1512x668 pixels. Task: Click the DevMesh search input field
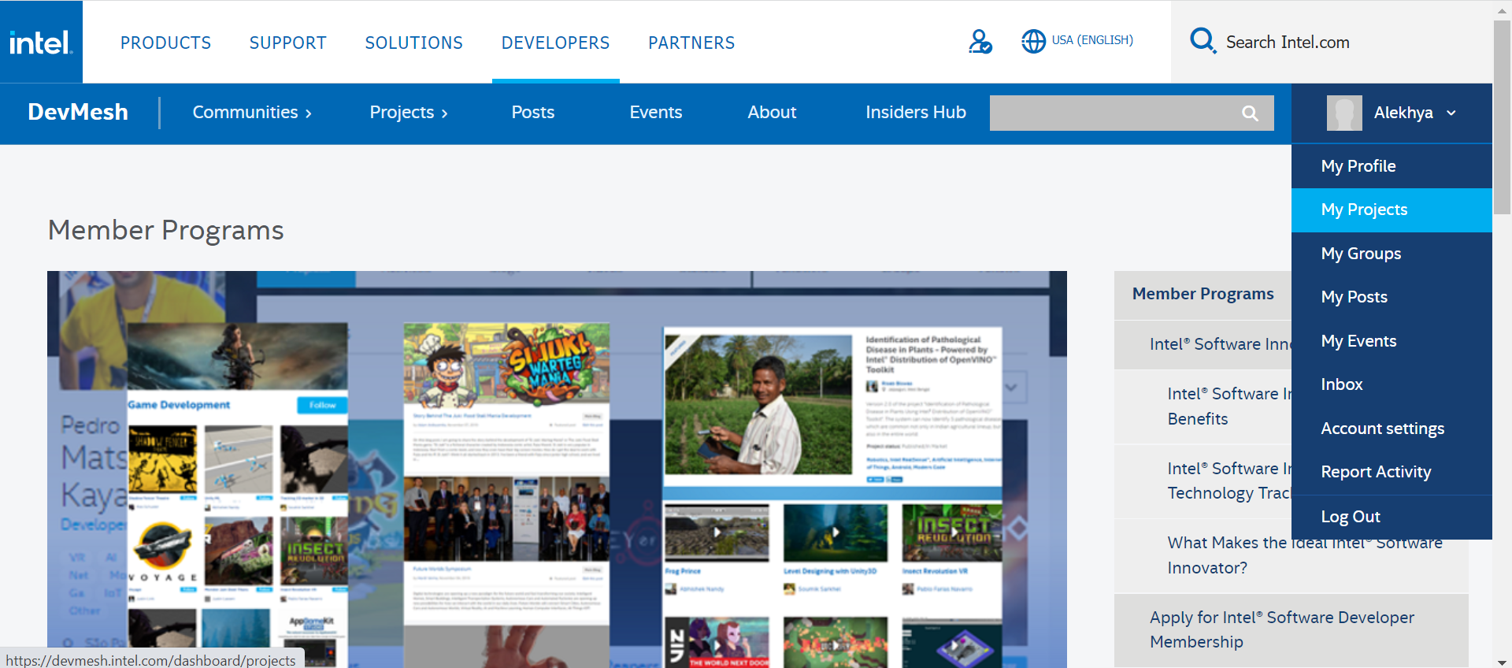1112,113
